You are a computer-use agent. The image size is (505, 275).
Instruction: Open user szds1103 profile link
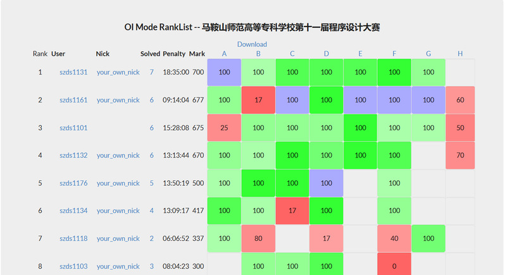[73, 266]
